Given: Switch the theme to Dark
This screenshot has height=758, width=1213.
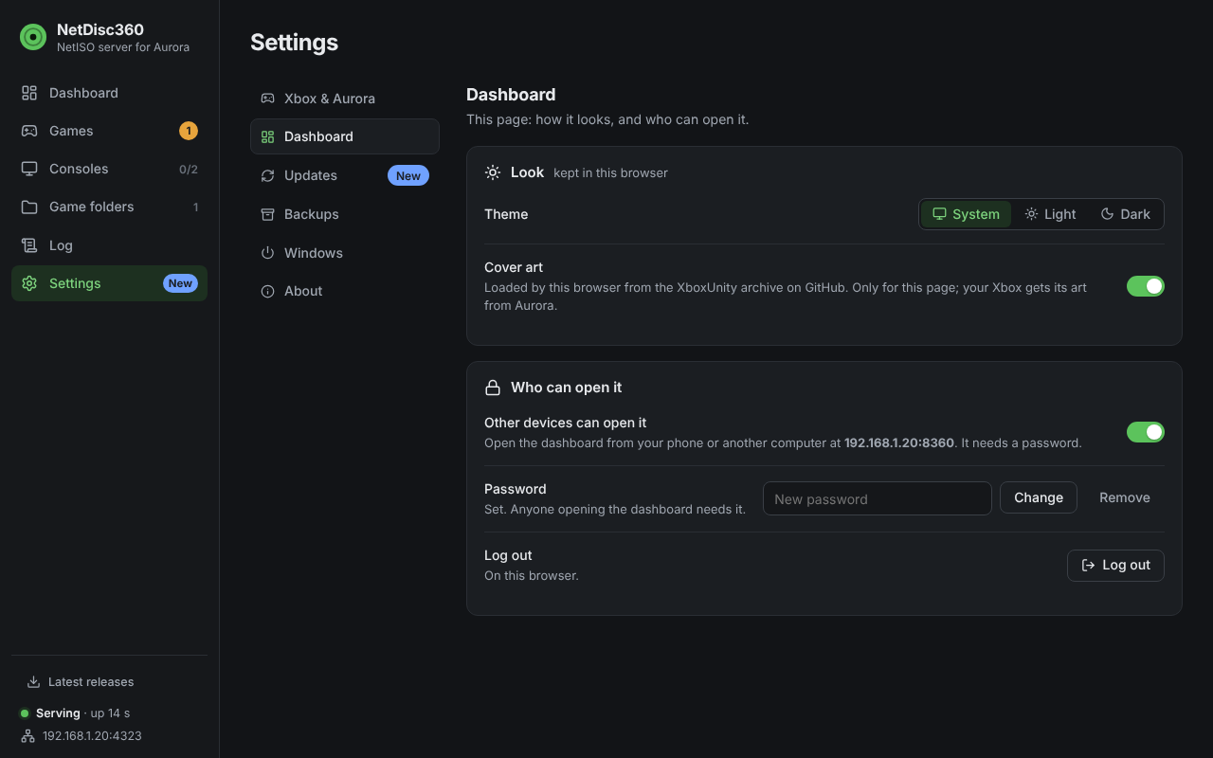Looking at the screenshot, I should (1125, 214).
